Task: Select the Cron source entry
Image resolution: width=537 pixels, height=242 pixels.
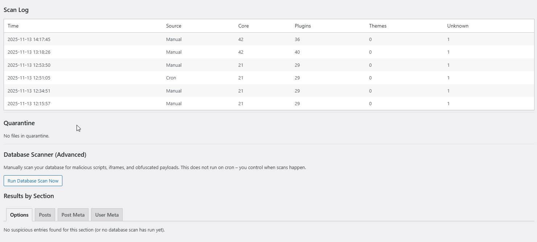Action: (x=171, y=78)
